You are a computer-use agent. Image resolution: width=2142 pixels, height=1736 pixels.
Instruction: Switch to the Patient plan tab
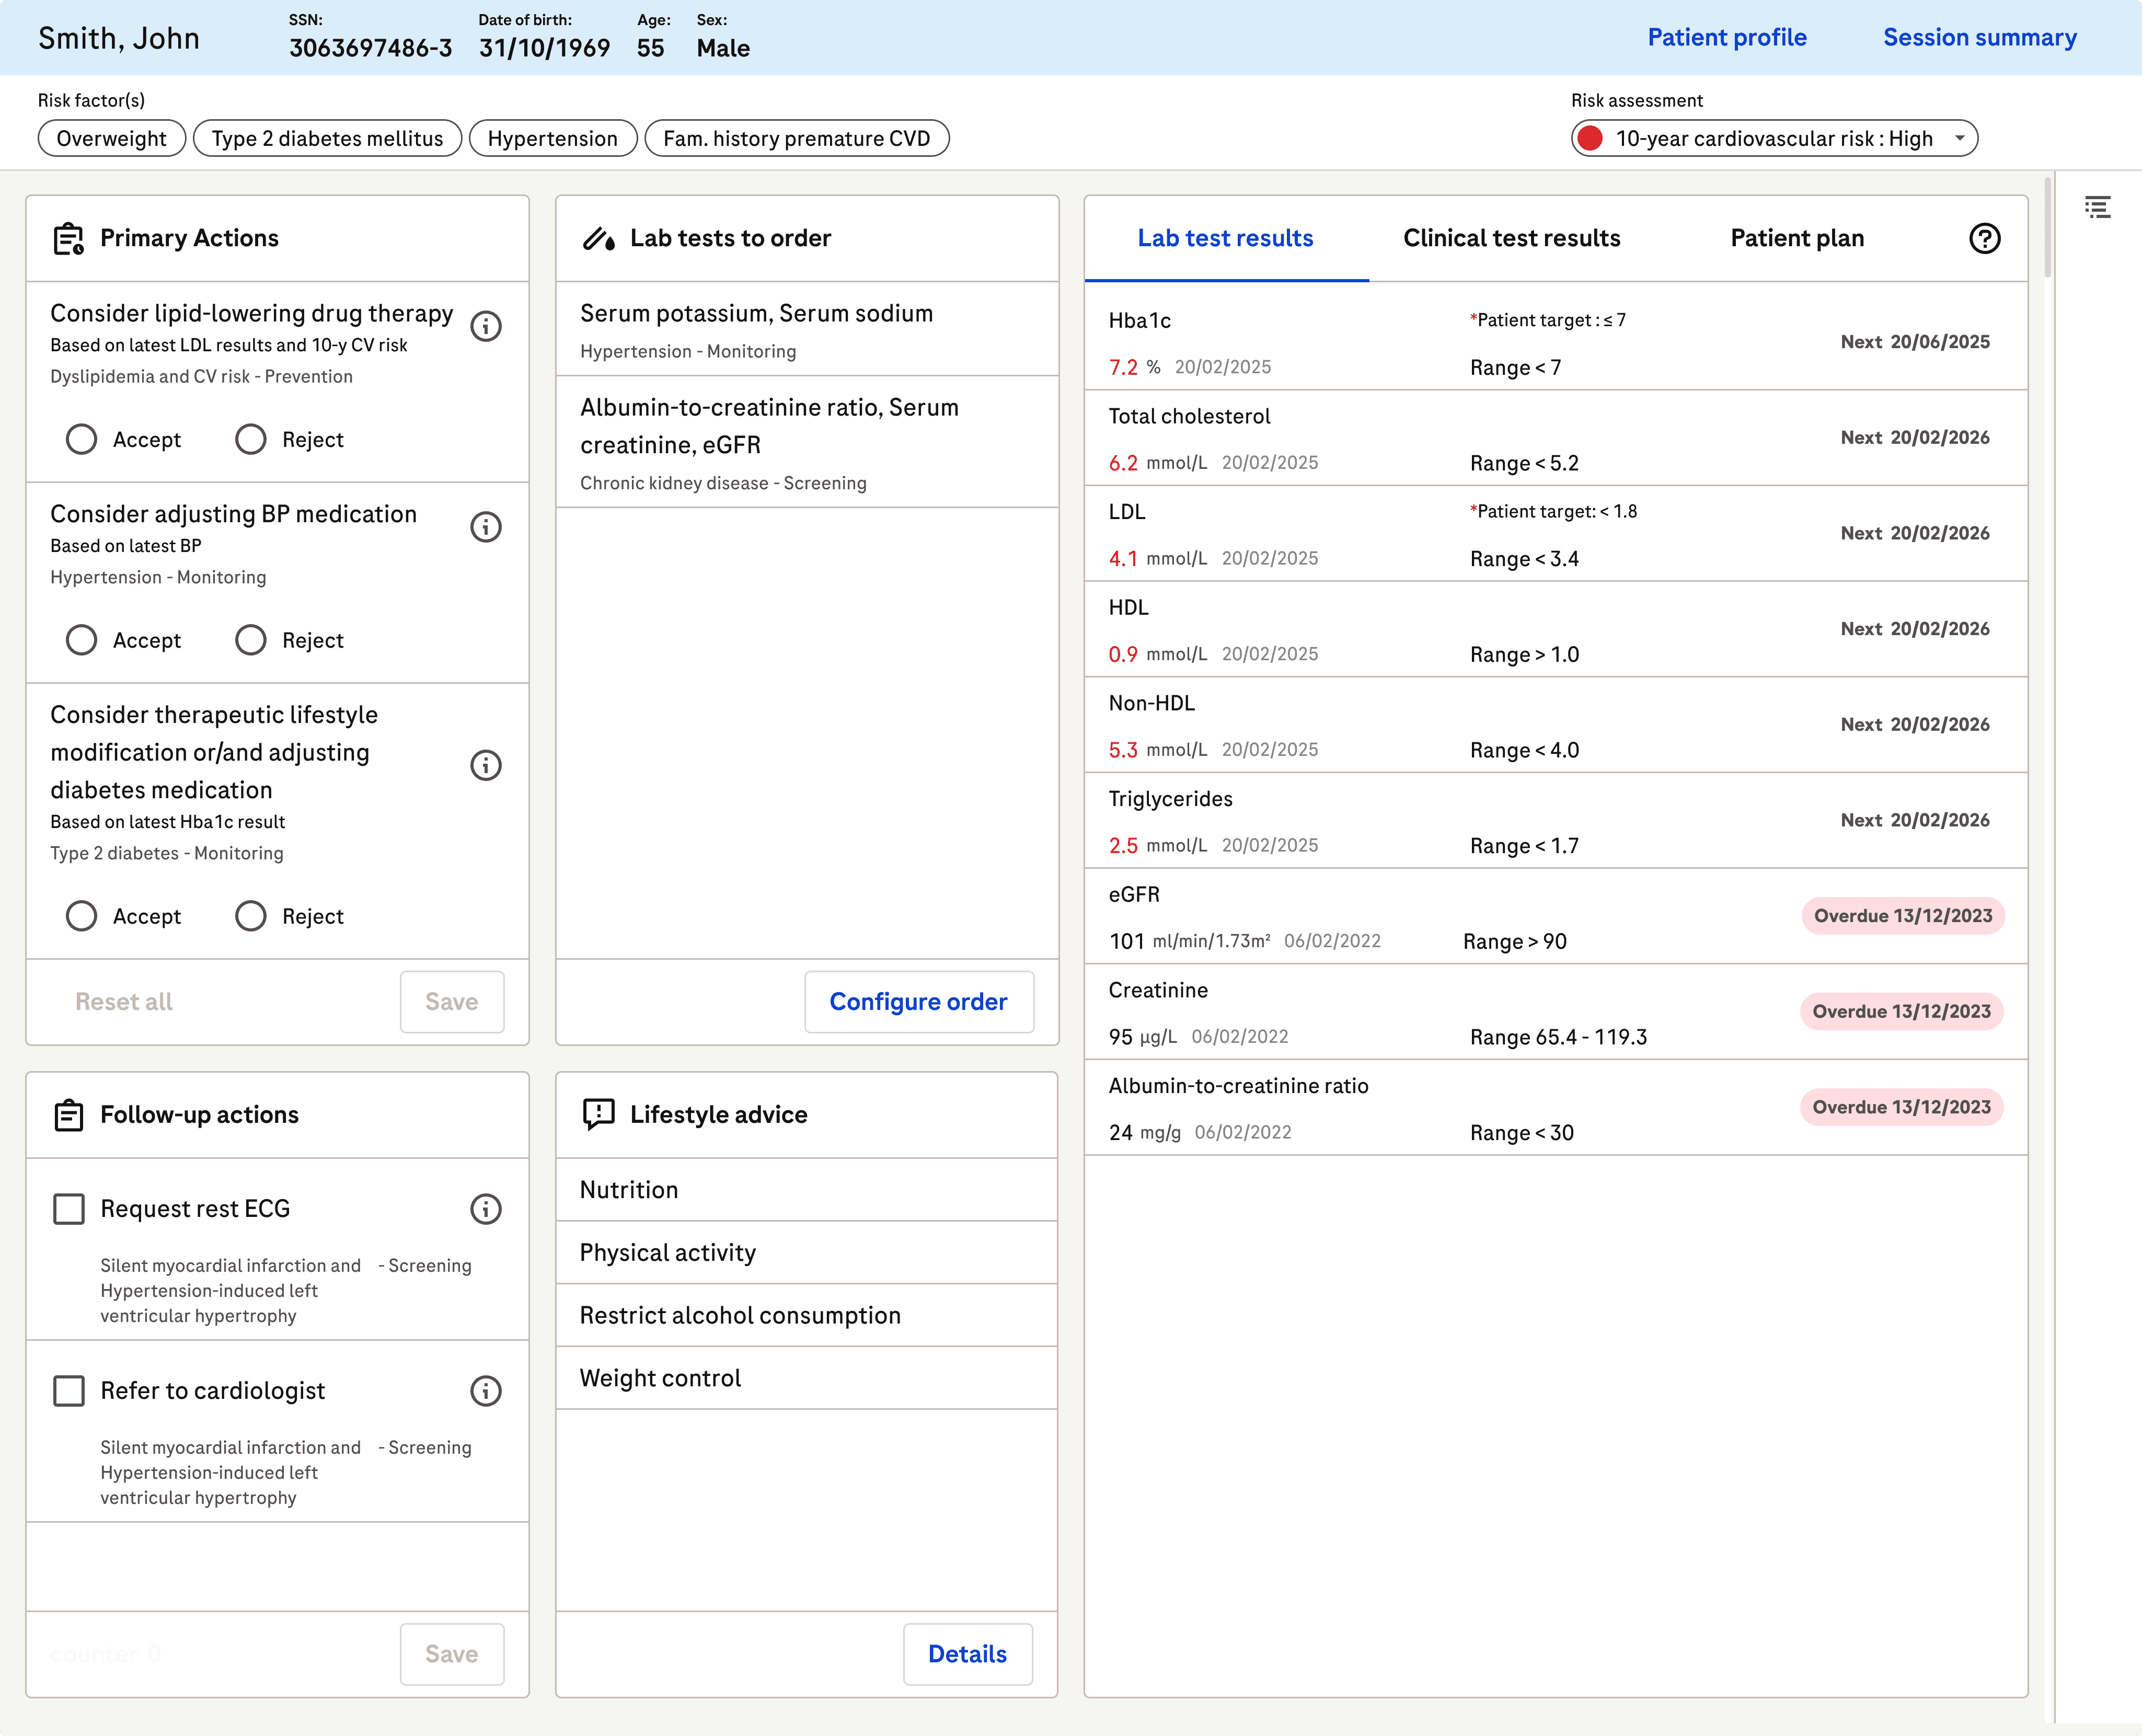click(x=1797, y=238)
